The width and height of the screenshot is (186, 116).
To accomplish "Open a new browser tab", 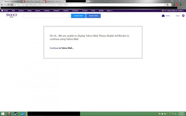I will (x=88, y=1).
